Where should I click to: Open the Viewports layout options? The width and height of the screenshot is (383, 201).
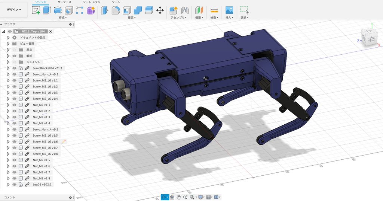click(217, 197)
